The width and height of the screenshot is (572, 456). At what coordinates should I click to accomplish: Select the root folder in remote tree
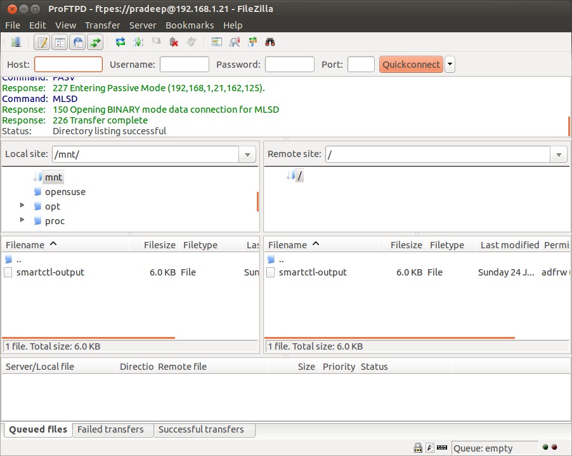click(299, 176)
